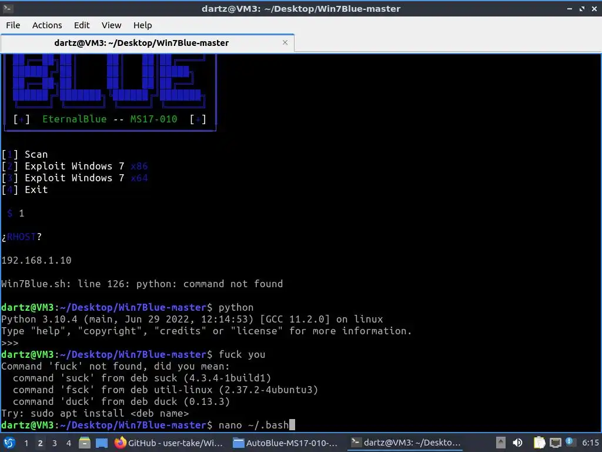Launch file manager from quick launch
Image resolution: width=602 pixels, height=452 pixels.
click(x=85, y=443)
